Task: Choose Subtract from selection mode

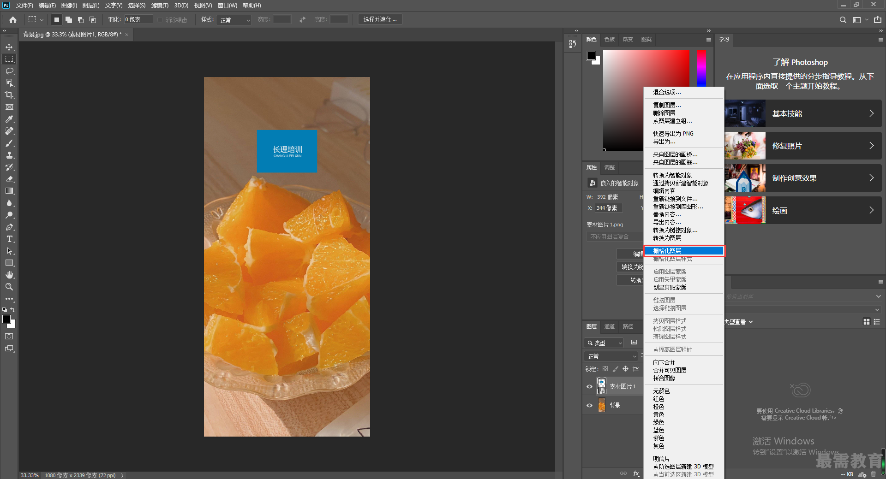Action: tap(81, 20)
